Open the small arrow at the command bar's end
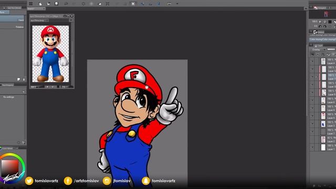336x189 pixels. point(177,4)
